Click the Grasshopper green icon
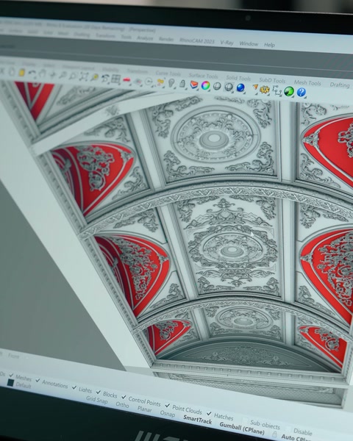Screen dimensions: 353x441 pos(289,91)
